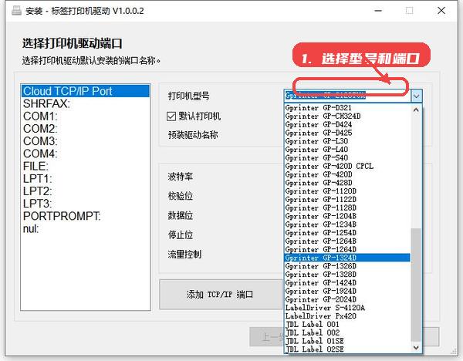Viewport: 463px width, 361px height.
Task: Minimize the installer window
Action: [x=378, y=11]
